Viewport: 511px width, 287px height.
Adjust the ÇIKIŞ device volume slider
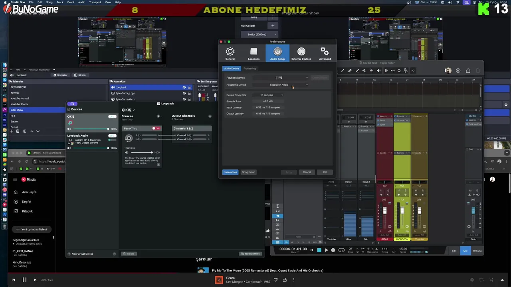[x=90, y=129]
